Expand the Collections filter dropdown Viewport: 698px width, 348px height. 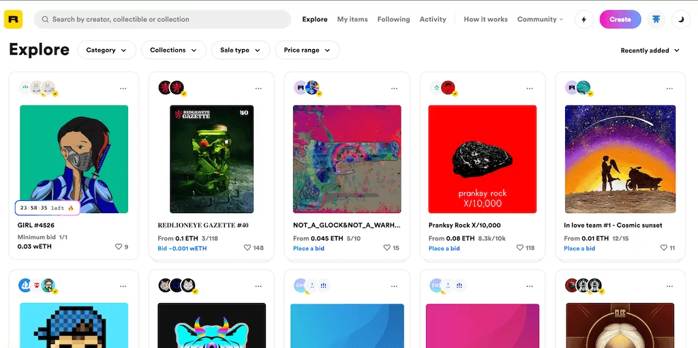174,50
